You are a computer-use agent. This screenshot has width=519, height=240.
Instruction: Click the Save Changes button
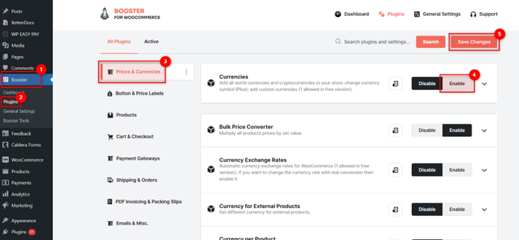(x=474, y=42)
